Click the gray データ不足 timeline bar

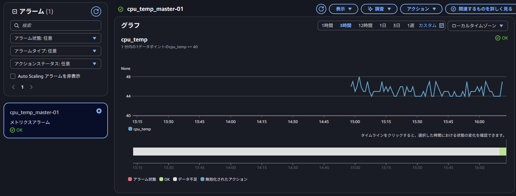(x=316, y=151)
